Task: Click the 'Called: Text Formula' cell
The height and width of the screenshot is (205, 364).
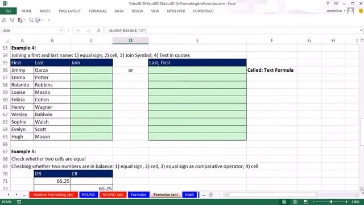Action: point(272,70)
